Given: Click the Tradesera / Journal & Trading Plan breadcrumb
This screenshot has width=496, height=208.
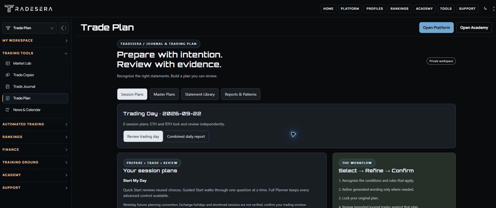Looking at the screenshot, I should point(159,44).
